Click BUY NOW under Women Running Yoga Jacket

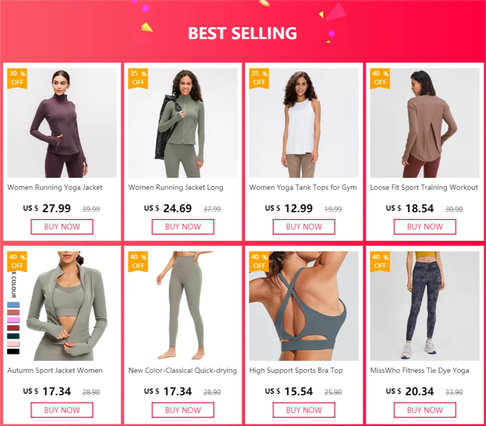62,227
